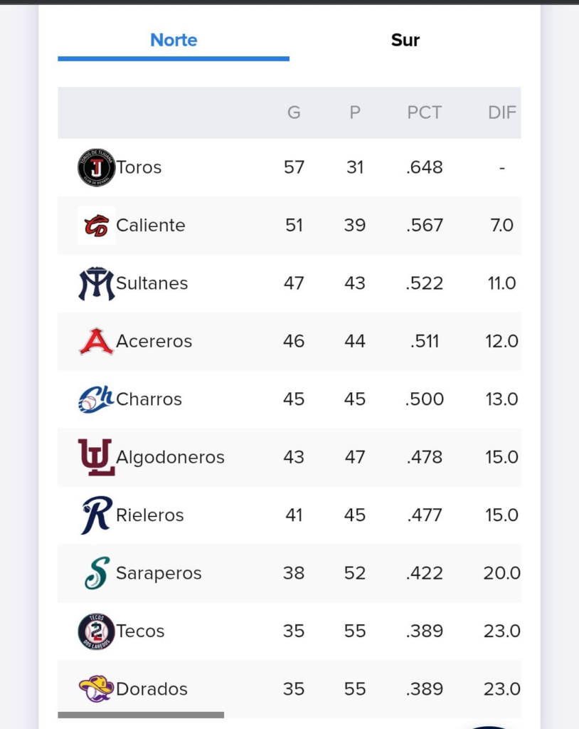The width and height of the screenshot is (579, 729).
Task: Open the Sultanes team name link
Action: click(x=152, y=283)
